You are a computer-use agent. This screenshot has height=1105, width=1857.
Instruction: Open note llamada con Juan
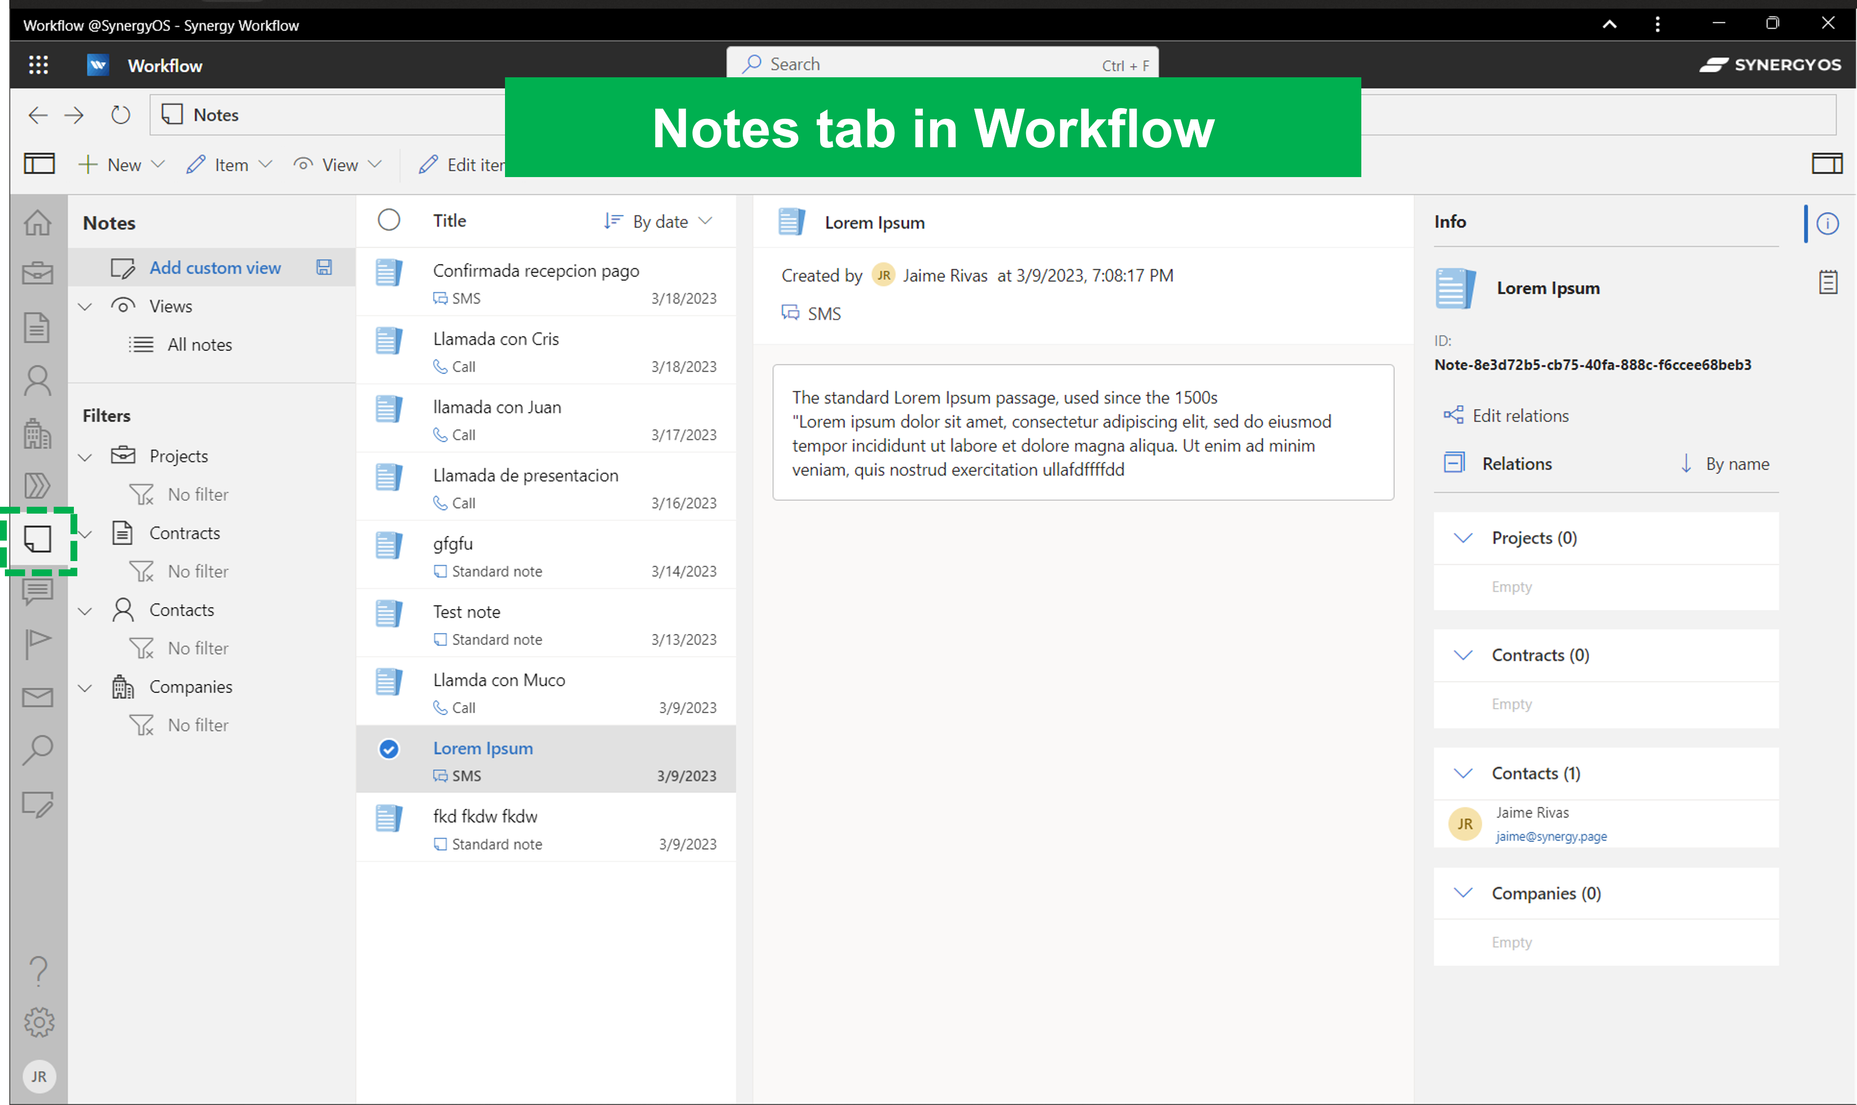545,418
